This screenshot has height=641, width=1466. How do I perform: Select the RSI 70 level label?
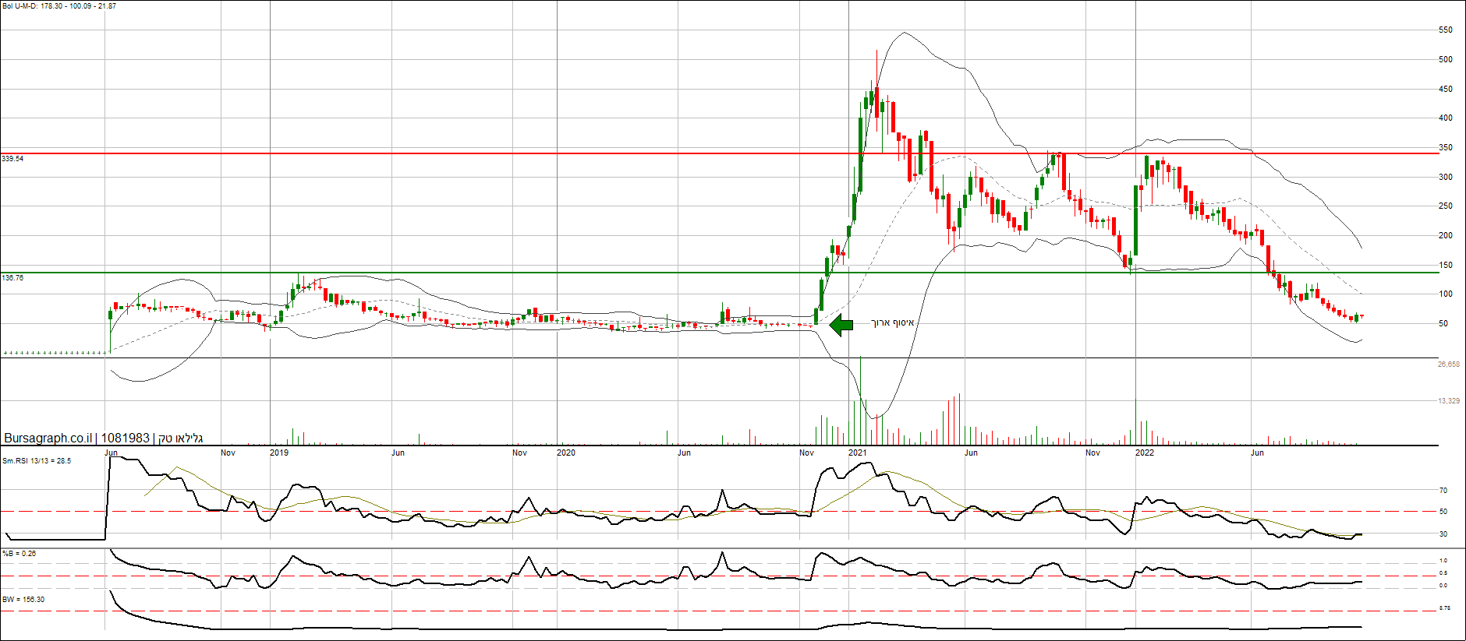click(x=1443, y=491)
